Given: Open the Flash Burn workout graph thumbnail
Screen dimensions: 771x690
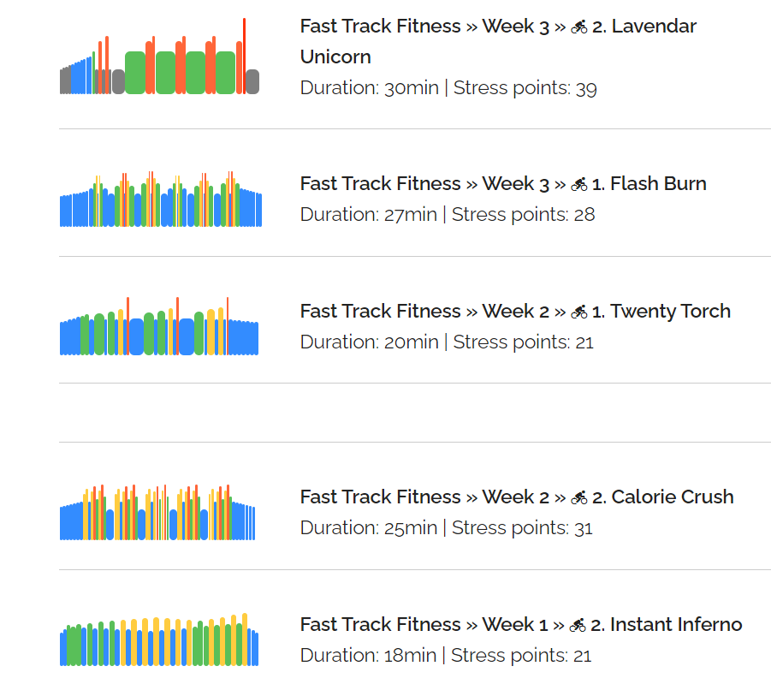Looking at the screenshot, I should click(x=161, y=199).
